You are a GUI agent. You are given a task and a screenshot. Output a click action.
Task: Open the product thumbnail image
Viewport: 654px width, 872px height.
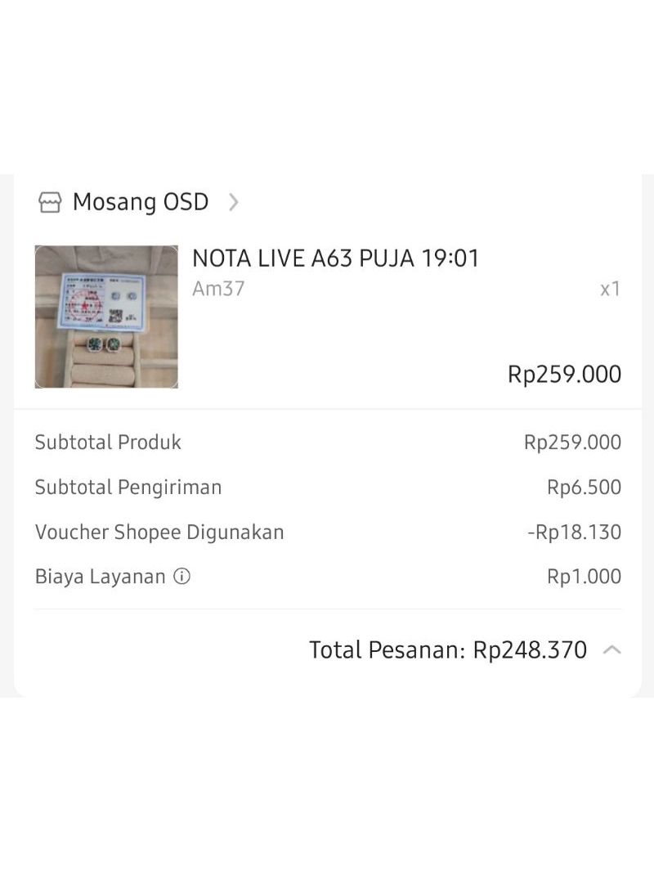point(106,317)
